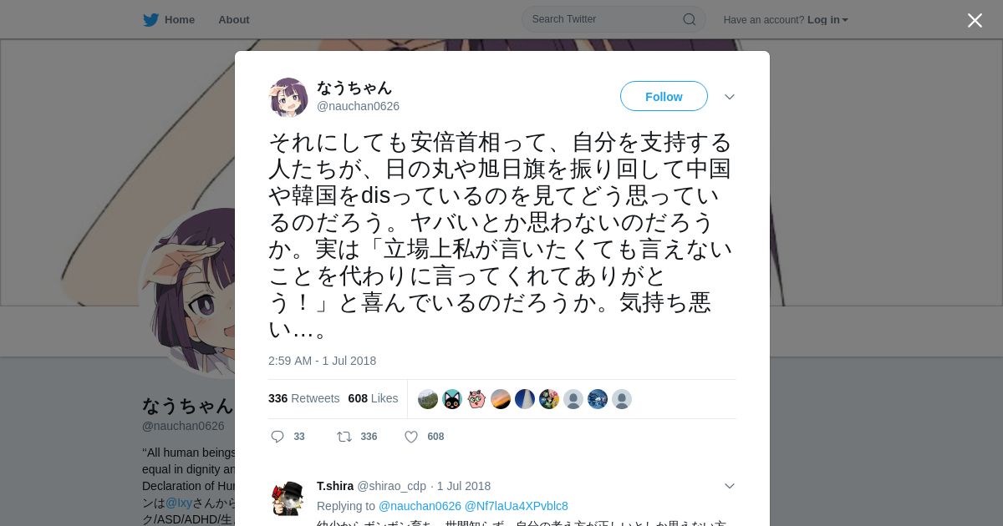Close the tweet overlay with X

pyautogui.click(x=975, y=20)
